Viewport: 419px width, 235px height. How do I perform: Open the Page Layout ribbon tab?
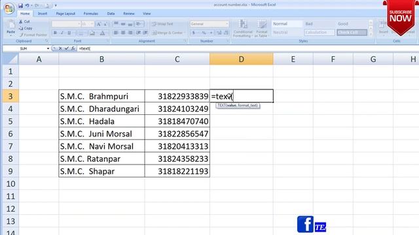(x=65, y=14)
